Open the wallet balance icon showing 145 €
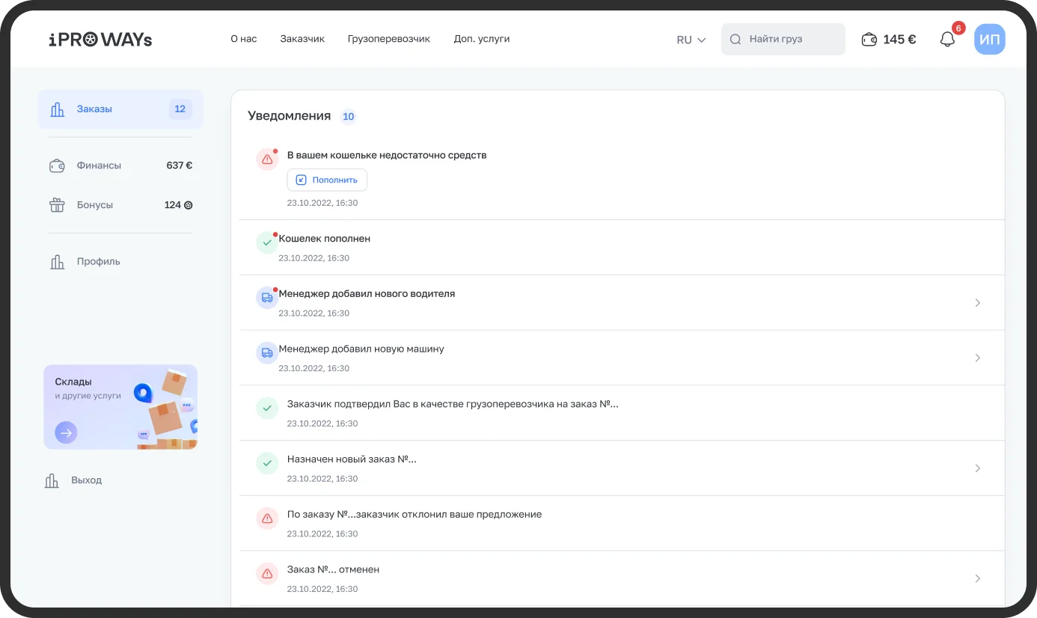Image resolution: width=1037 pixels, height=618 pixels. [x=869, y=40]
